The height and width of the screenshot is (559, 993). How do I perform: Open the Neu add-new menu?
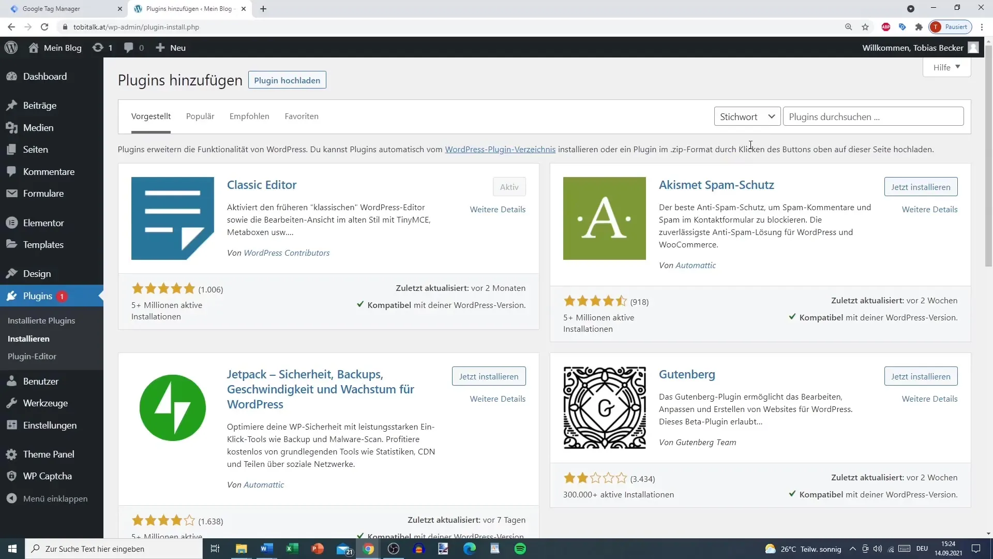coord(171,48)
